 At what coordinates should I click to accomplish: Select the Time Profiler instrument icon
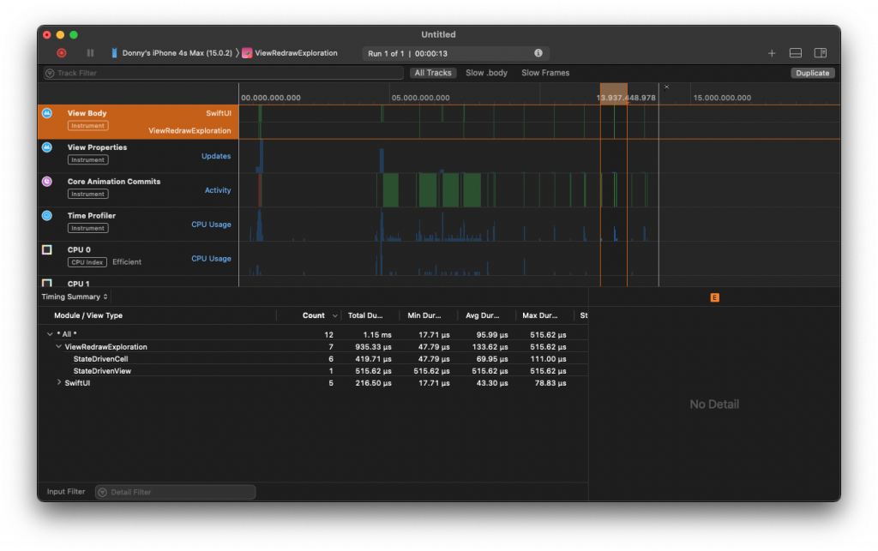47,215
